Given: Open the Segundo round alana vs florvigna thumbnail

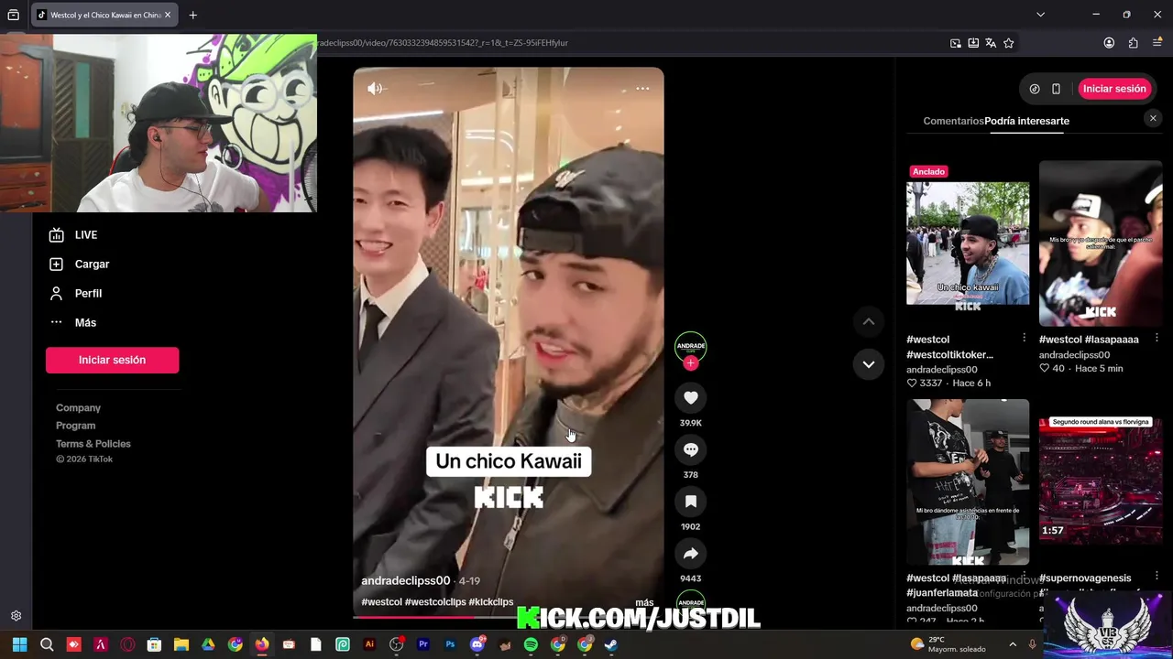Looking at the screenshot, I should pyautogui.click(x=1100, y=481).
